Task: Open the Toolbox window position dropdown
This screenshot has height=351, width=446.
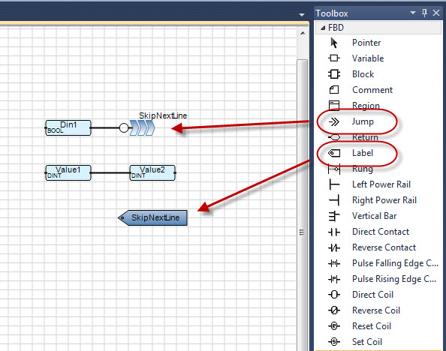Action: 413,13
